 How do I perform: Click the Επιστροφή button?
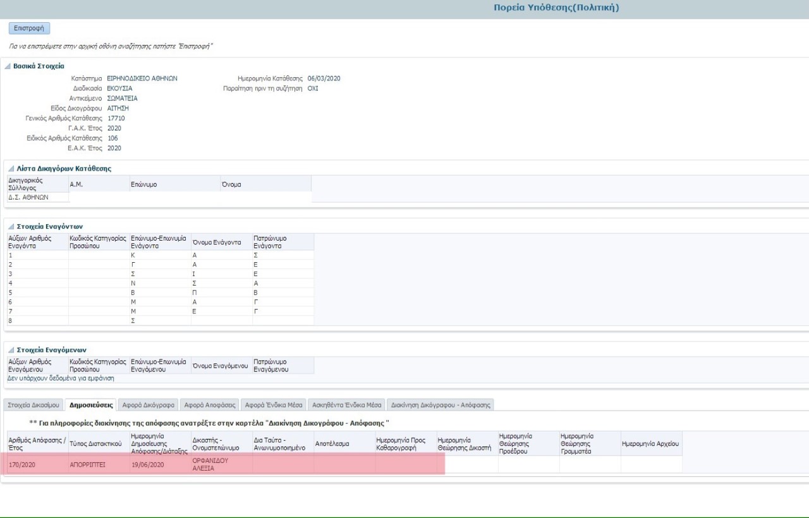pyautogui.click(x=29, y=28)
